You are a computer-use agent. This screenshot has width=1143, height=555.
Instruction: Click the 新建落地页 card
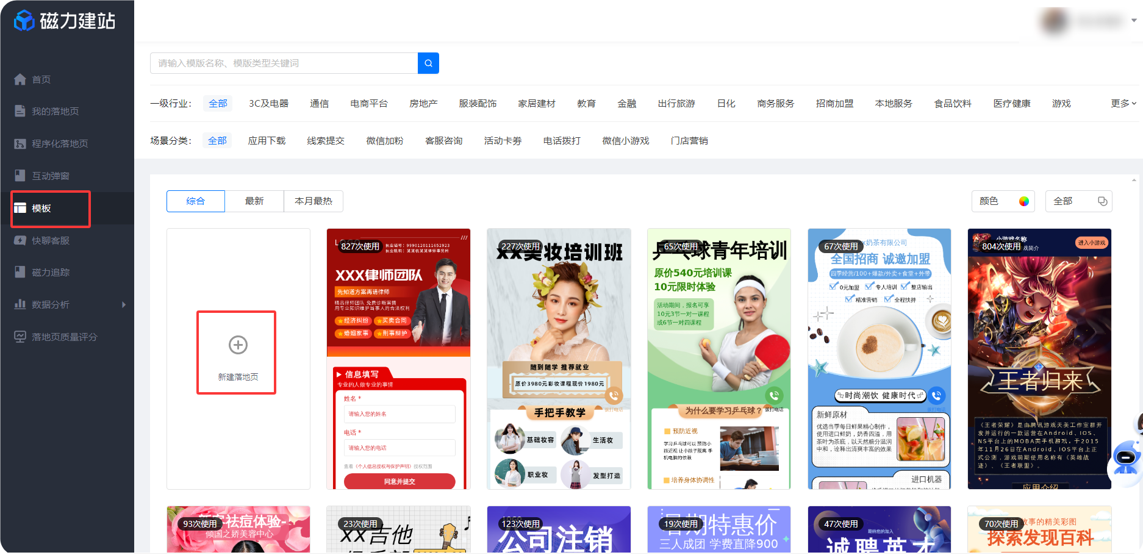(237, 353)
